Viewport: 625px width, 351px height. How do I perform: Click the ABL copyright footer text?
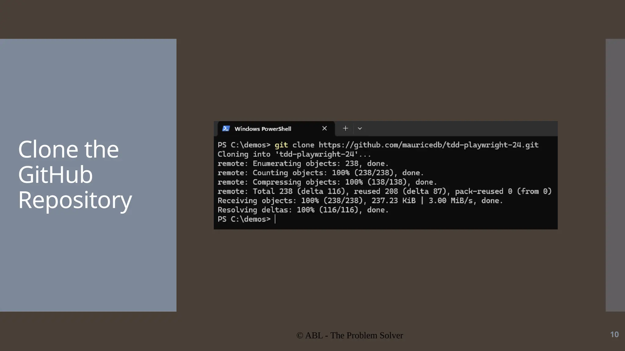tap(349, 335)
